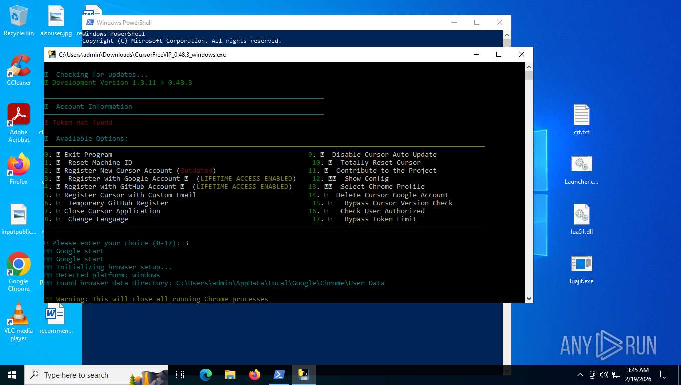Screen dimensions: 681x385
Task: Select the alsouser.jpg desktop file
Action: click(x=56, y=20)
